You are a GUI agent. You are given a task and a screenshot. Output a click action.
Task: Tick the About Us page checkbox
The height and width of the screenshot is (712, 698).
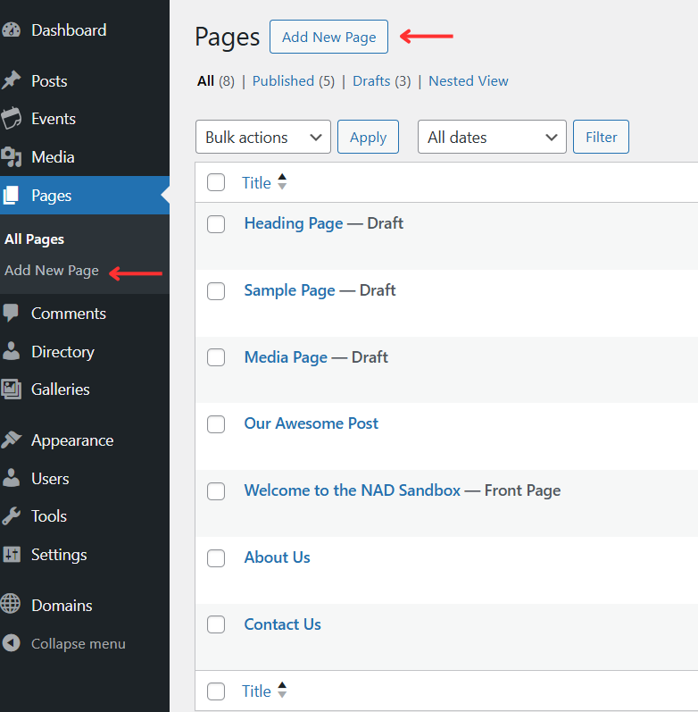coord(216,558)
